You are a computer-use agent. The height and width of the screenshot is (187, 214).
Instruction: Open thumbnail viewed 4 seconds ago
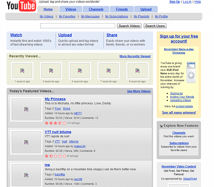[80, 71]
